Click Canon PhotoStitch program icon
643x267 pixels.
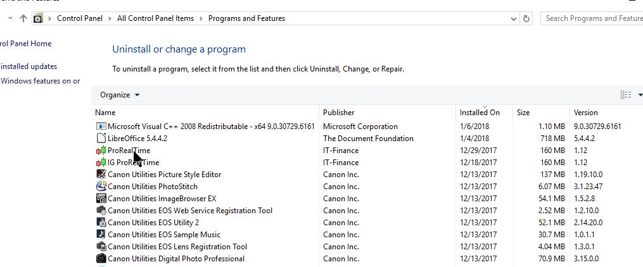pyautogui.click(x=101, y=187)
